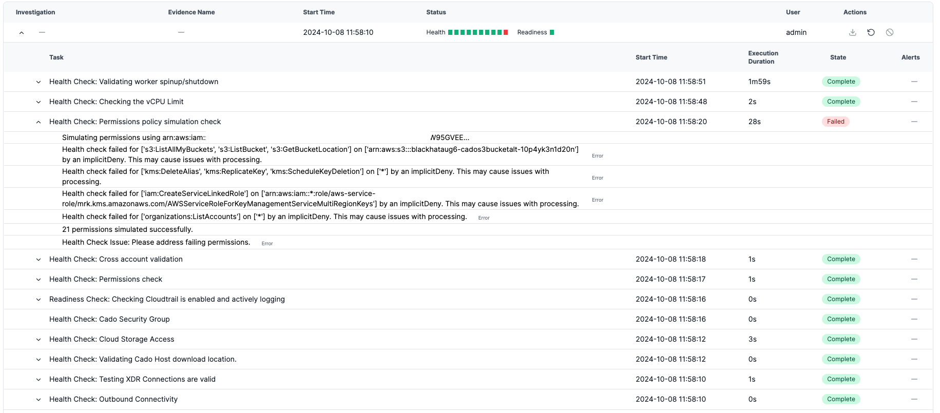The width and height of the screenshot is (940, 413).
Task: Click the kms:DeleteAlias failure message
Action: point(305,176)
